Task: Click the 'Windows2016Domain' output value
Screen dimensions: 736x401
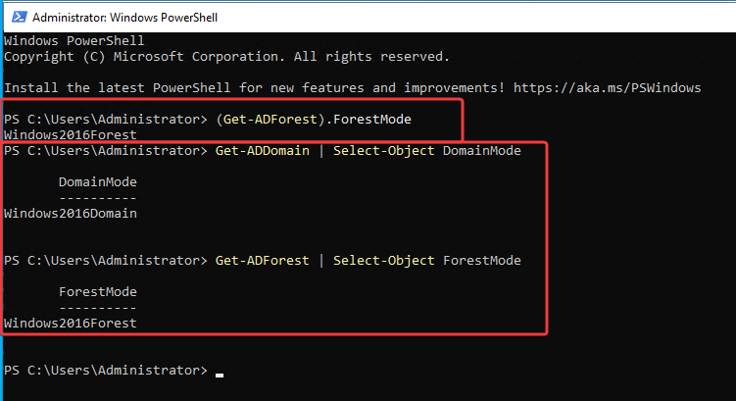Action: coord(71,213)
